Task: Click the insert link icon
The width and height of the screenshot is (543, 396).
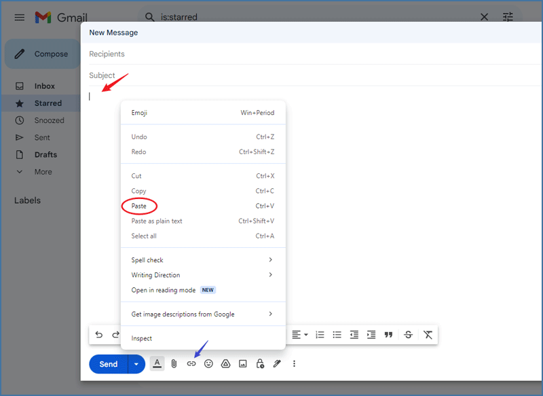Action: tap(191, 364)
